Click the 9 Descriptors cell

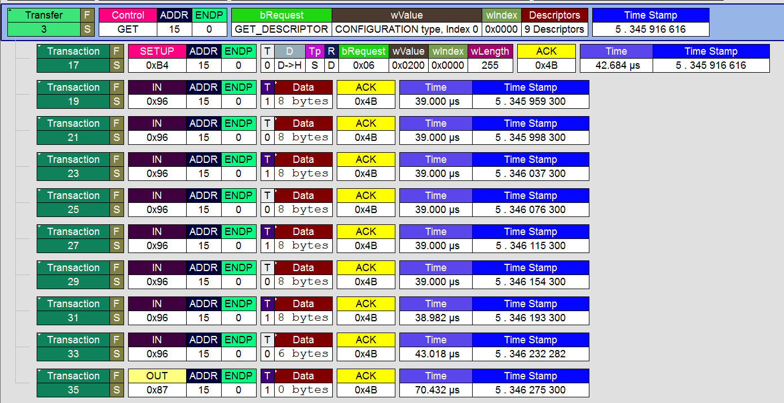click(555, 22)
